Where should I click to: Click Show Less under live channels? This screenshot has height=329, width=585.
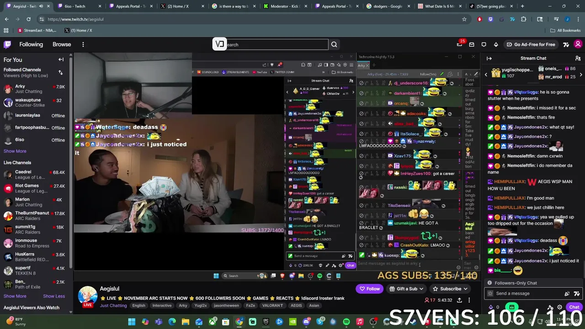tap(54, 296)
